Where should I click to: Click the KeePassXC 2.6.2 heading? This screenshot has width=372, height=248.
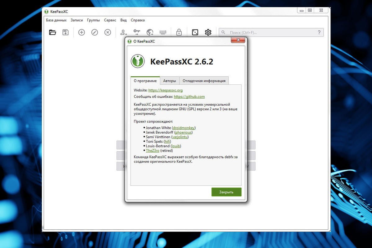coord(182,61)
